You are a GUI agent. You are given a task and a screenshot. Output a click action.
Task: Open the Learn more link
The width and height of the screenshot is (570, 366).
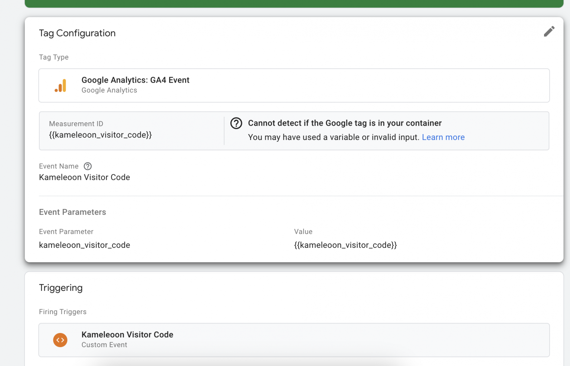click(443, 137)
